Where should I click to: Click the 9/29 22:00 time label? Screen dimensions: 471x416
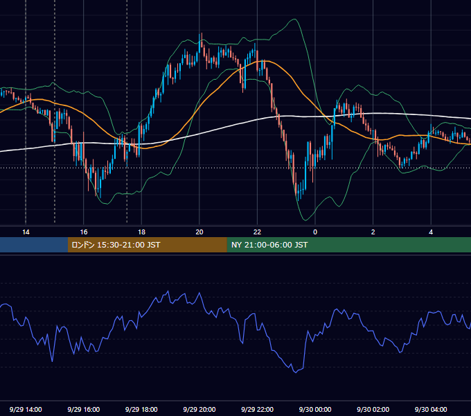click(257, 409)
